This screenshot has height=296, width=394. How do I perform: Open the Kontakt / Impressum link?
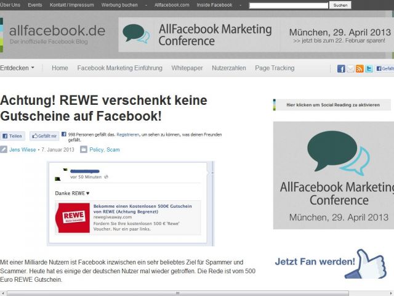tap(71, 5)
